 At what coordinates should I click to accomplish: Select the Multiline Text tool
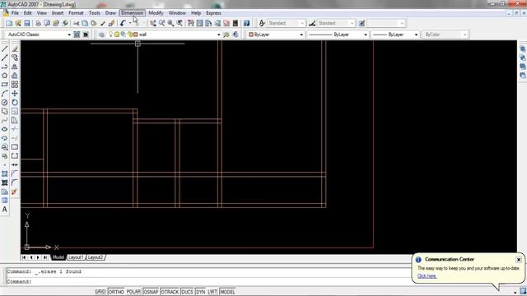(5, 210)
